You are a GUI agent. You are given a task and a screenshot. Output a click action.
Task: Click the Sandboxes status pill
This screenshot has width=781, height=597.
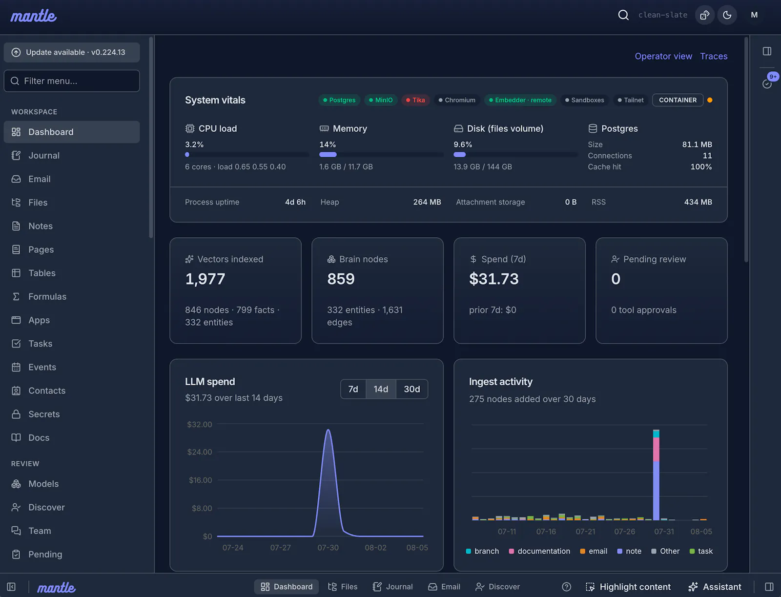click(x=585, y=100)
